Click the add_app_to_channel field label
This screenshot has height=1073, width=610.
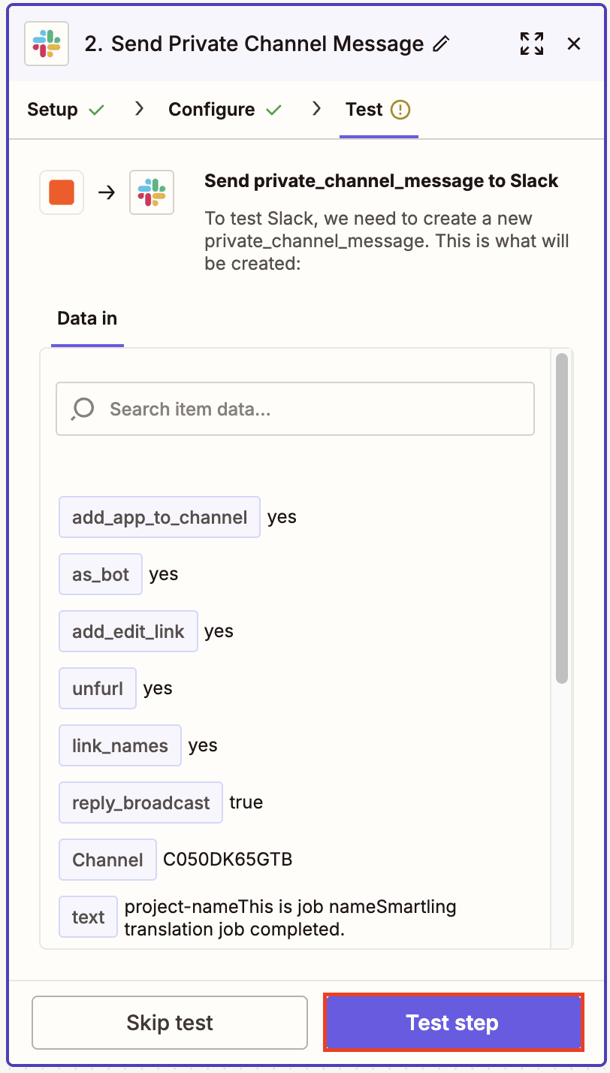159,517
